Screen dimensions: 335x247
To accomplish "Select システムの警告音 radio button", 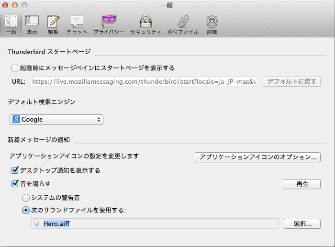I will click(x=25, y=197).
